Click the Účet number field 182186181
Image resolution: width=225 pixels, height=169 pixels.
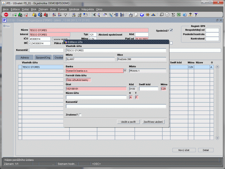coord(96,89)
